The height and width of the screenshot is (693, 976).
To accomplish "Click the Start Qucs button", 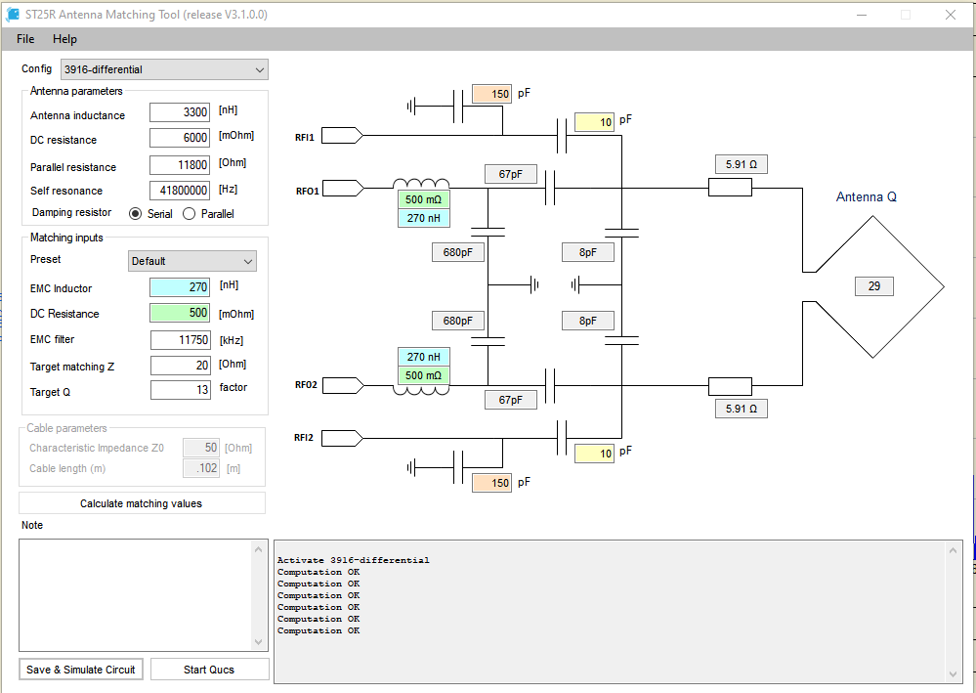I will [209, 670].
